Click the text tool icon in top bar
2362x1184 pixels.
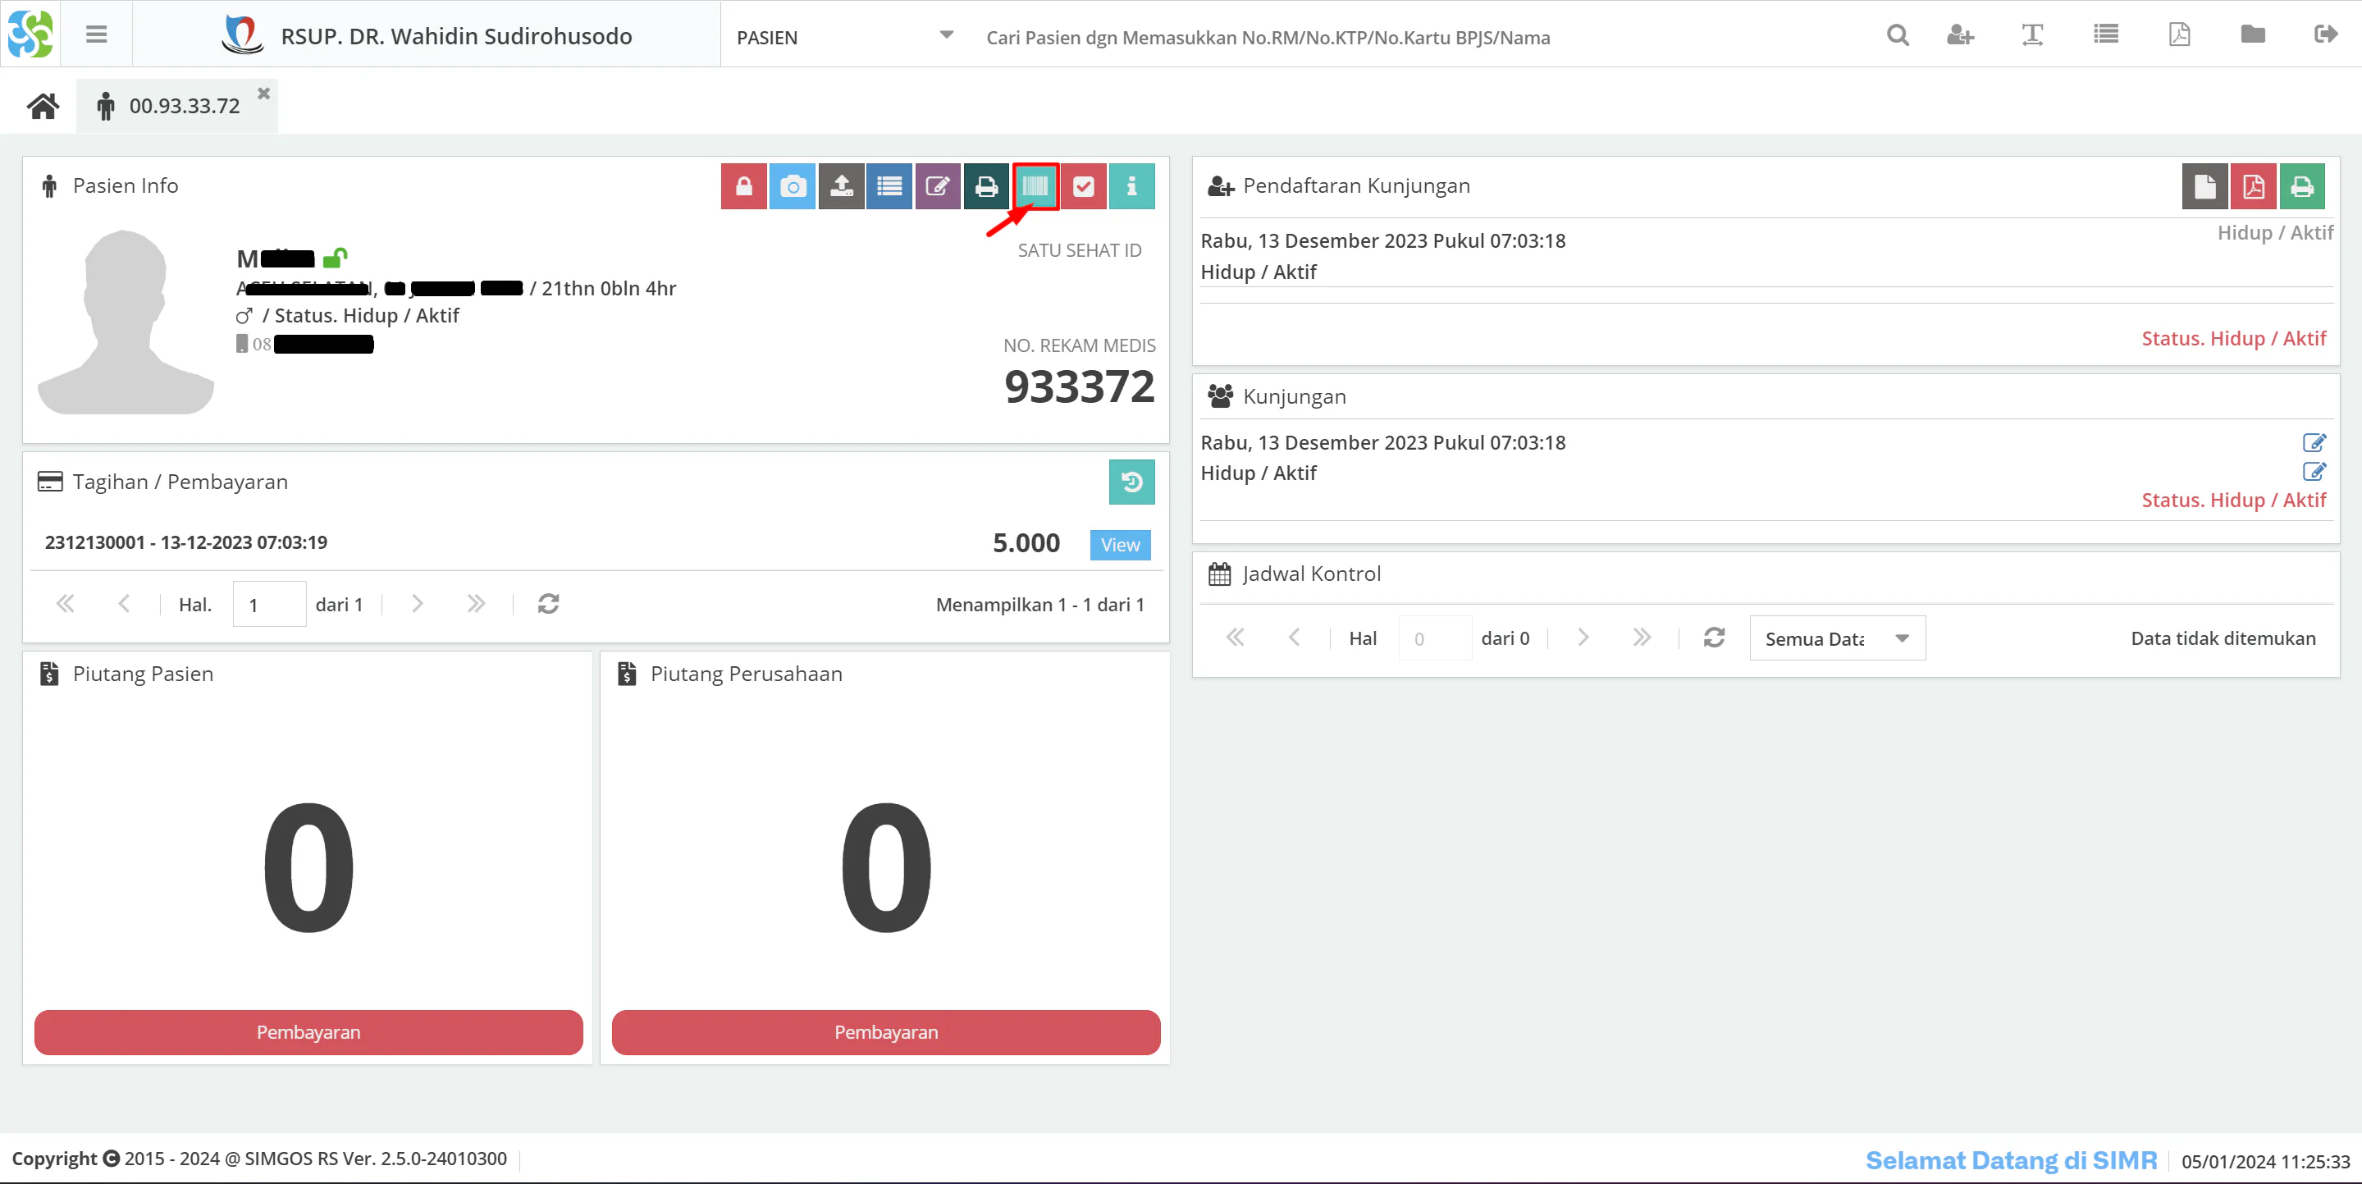pyautogui.click(x=2032, y=34)
